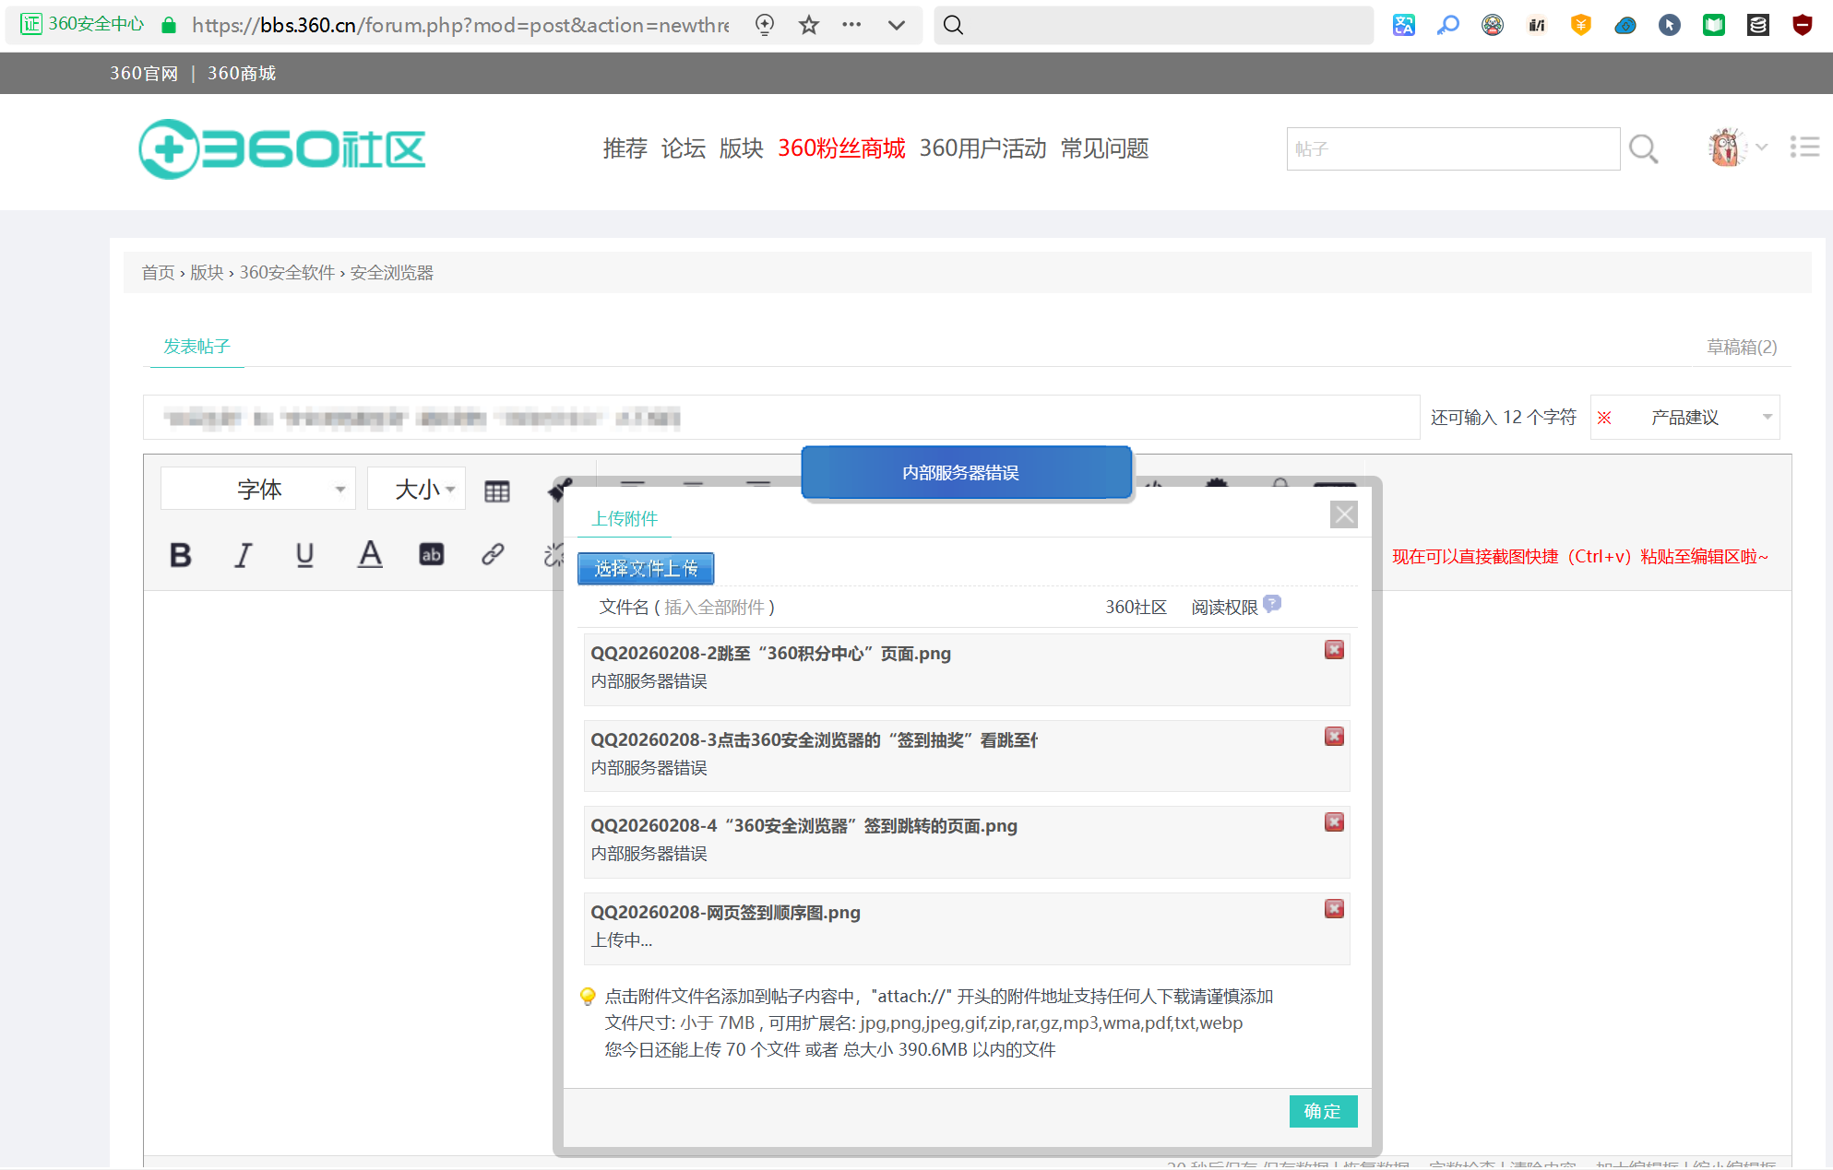Go to the 论坛 nav item
Image resolution: width=1833 pixels, height=1170 pixels.
683,148
